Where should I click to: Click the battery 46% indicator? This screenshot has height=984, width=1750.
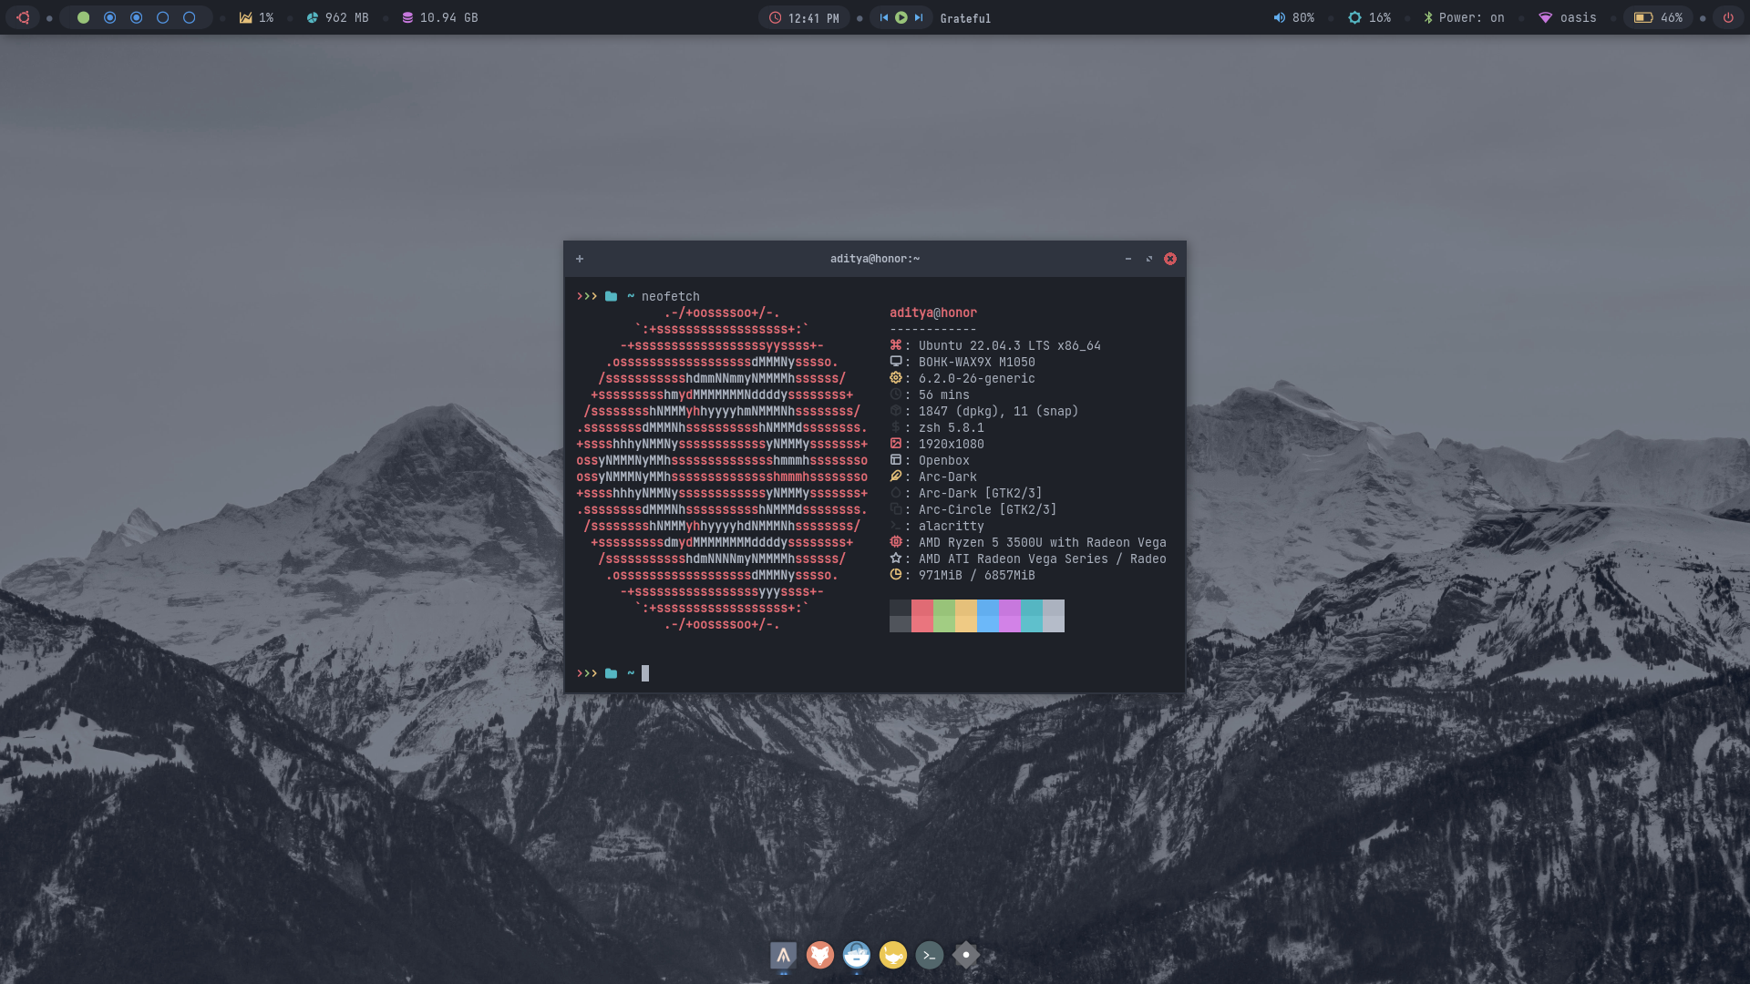(1659, 17)
